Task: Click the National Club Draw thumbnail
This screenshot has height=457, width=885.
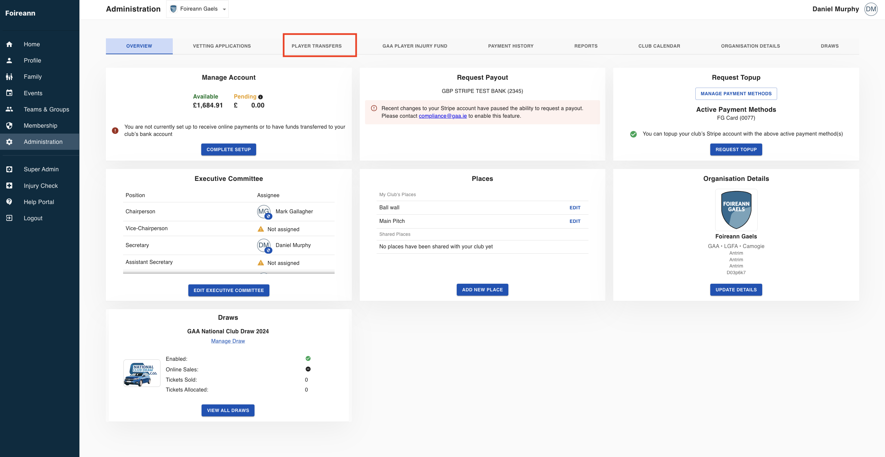Action: point(142,373)
